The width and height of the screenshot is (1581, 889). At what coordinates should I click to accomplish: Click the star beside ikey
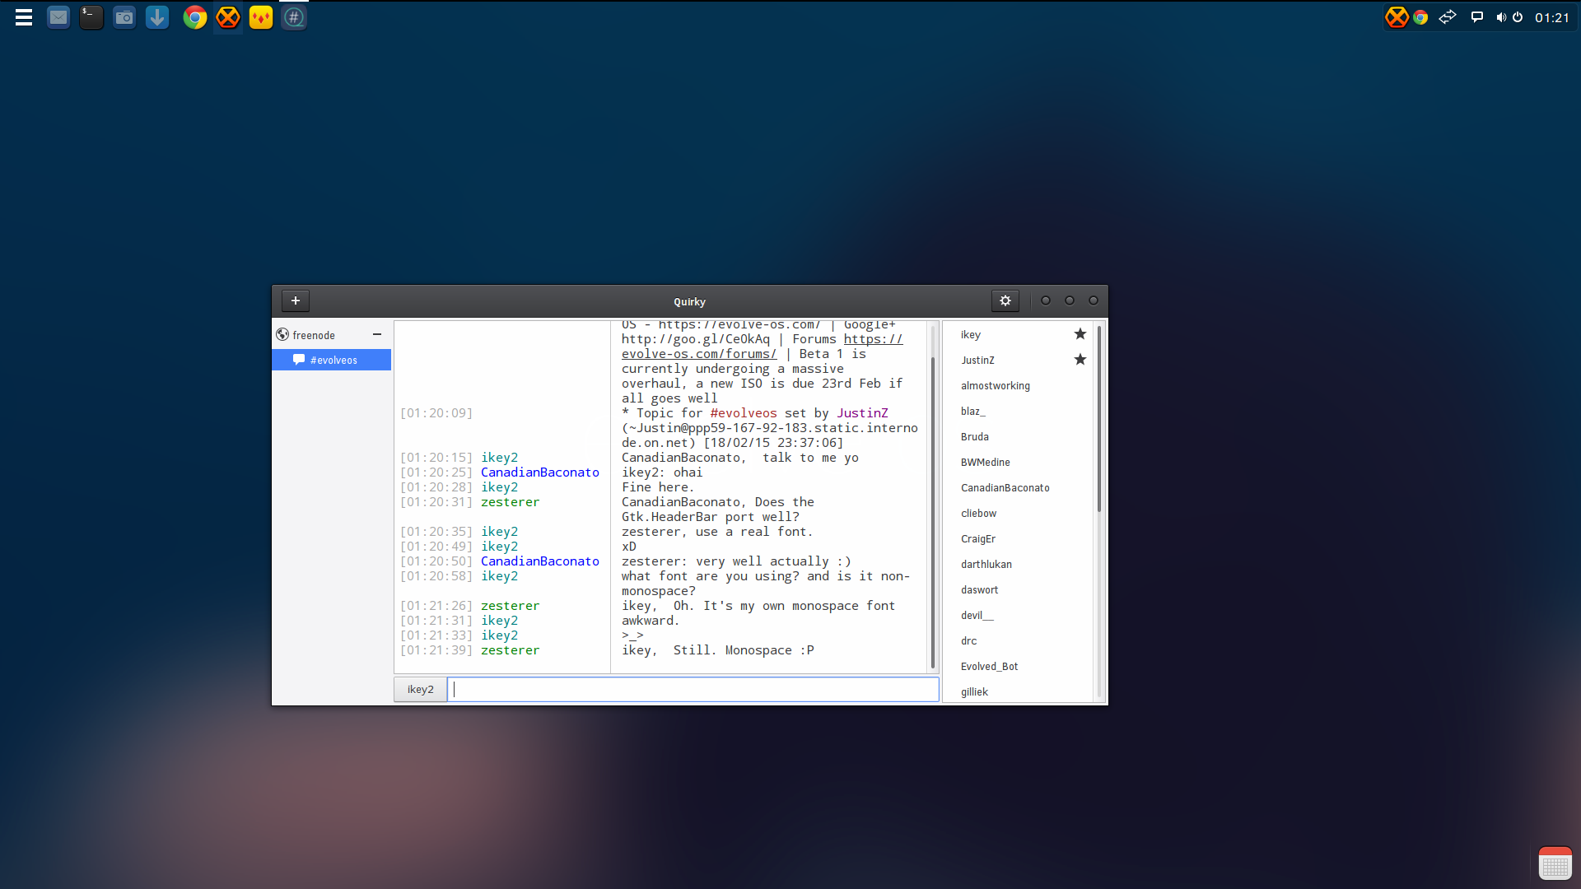[1080, 333]
